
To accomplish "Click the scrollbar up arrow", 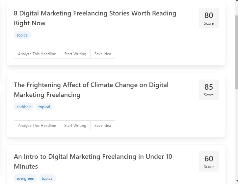I will tap(236, 3).
